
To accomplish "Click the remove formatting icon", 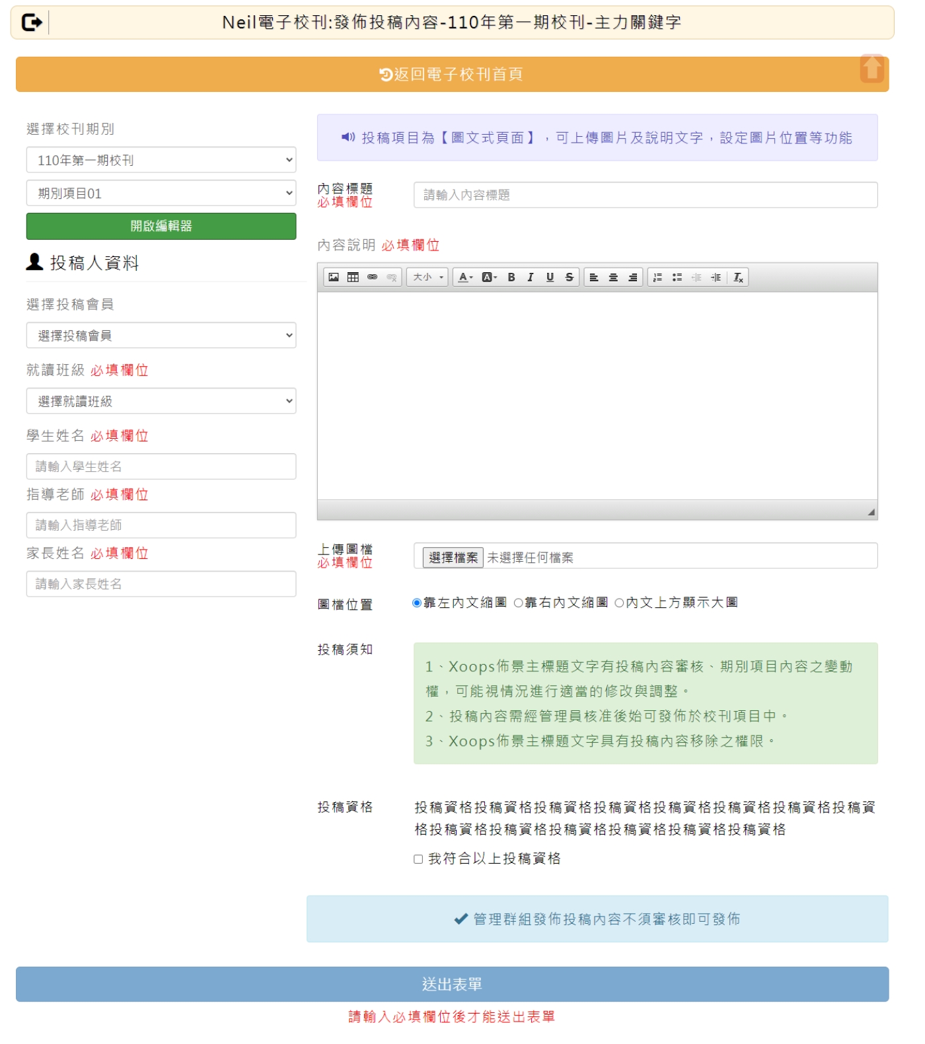I will point(738,278).
